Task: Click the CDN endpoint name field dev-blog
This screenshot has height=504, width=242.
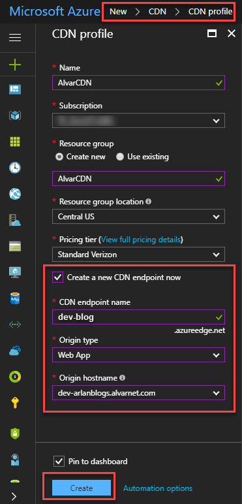Action: point(138,317)
